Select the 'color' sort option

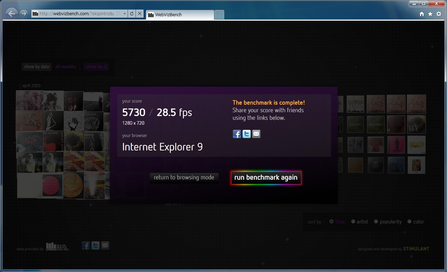pyautogui.click(x=416, y=222)
